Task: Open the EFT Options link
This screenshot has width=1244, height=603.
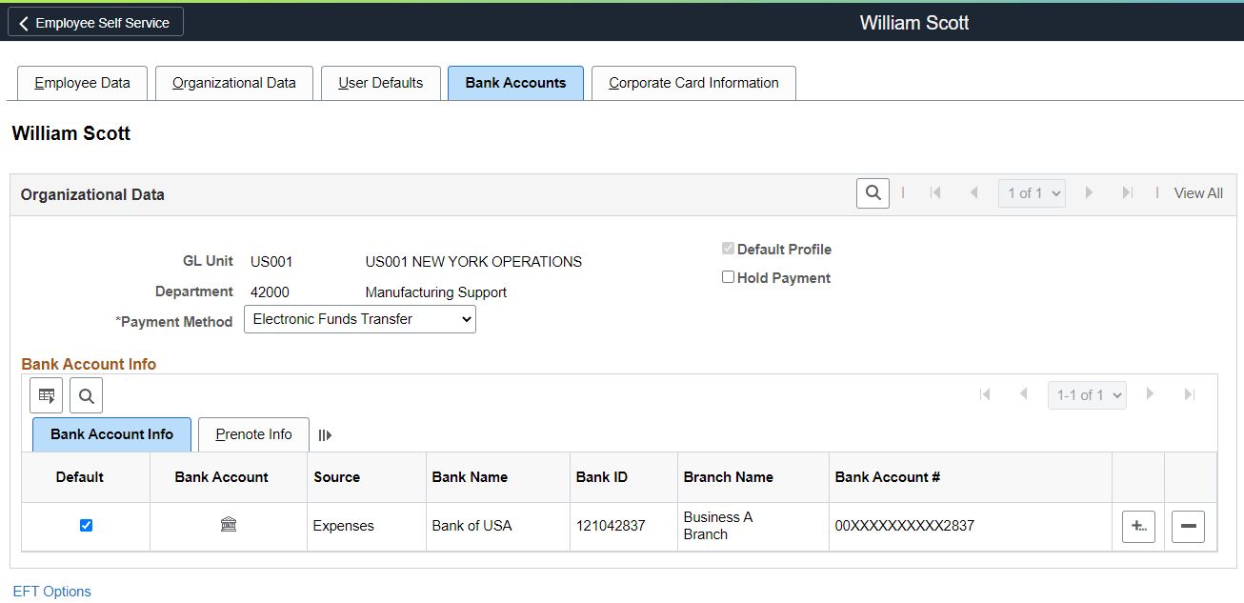Action: coord(52,591)
